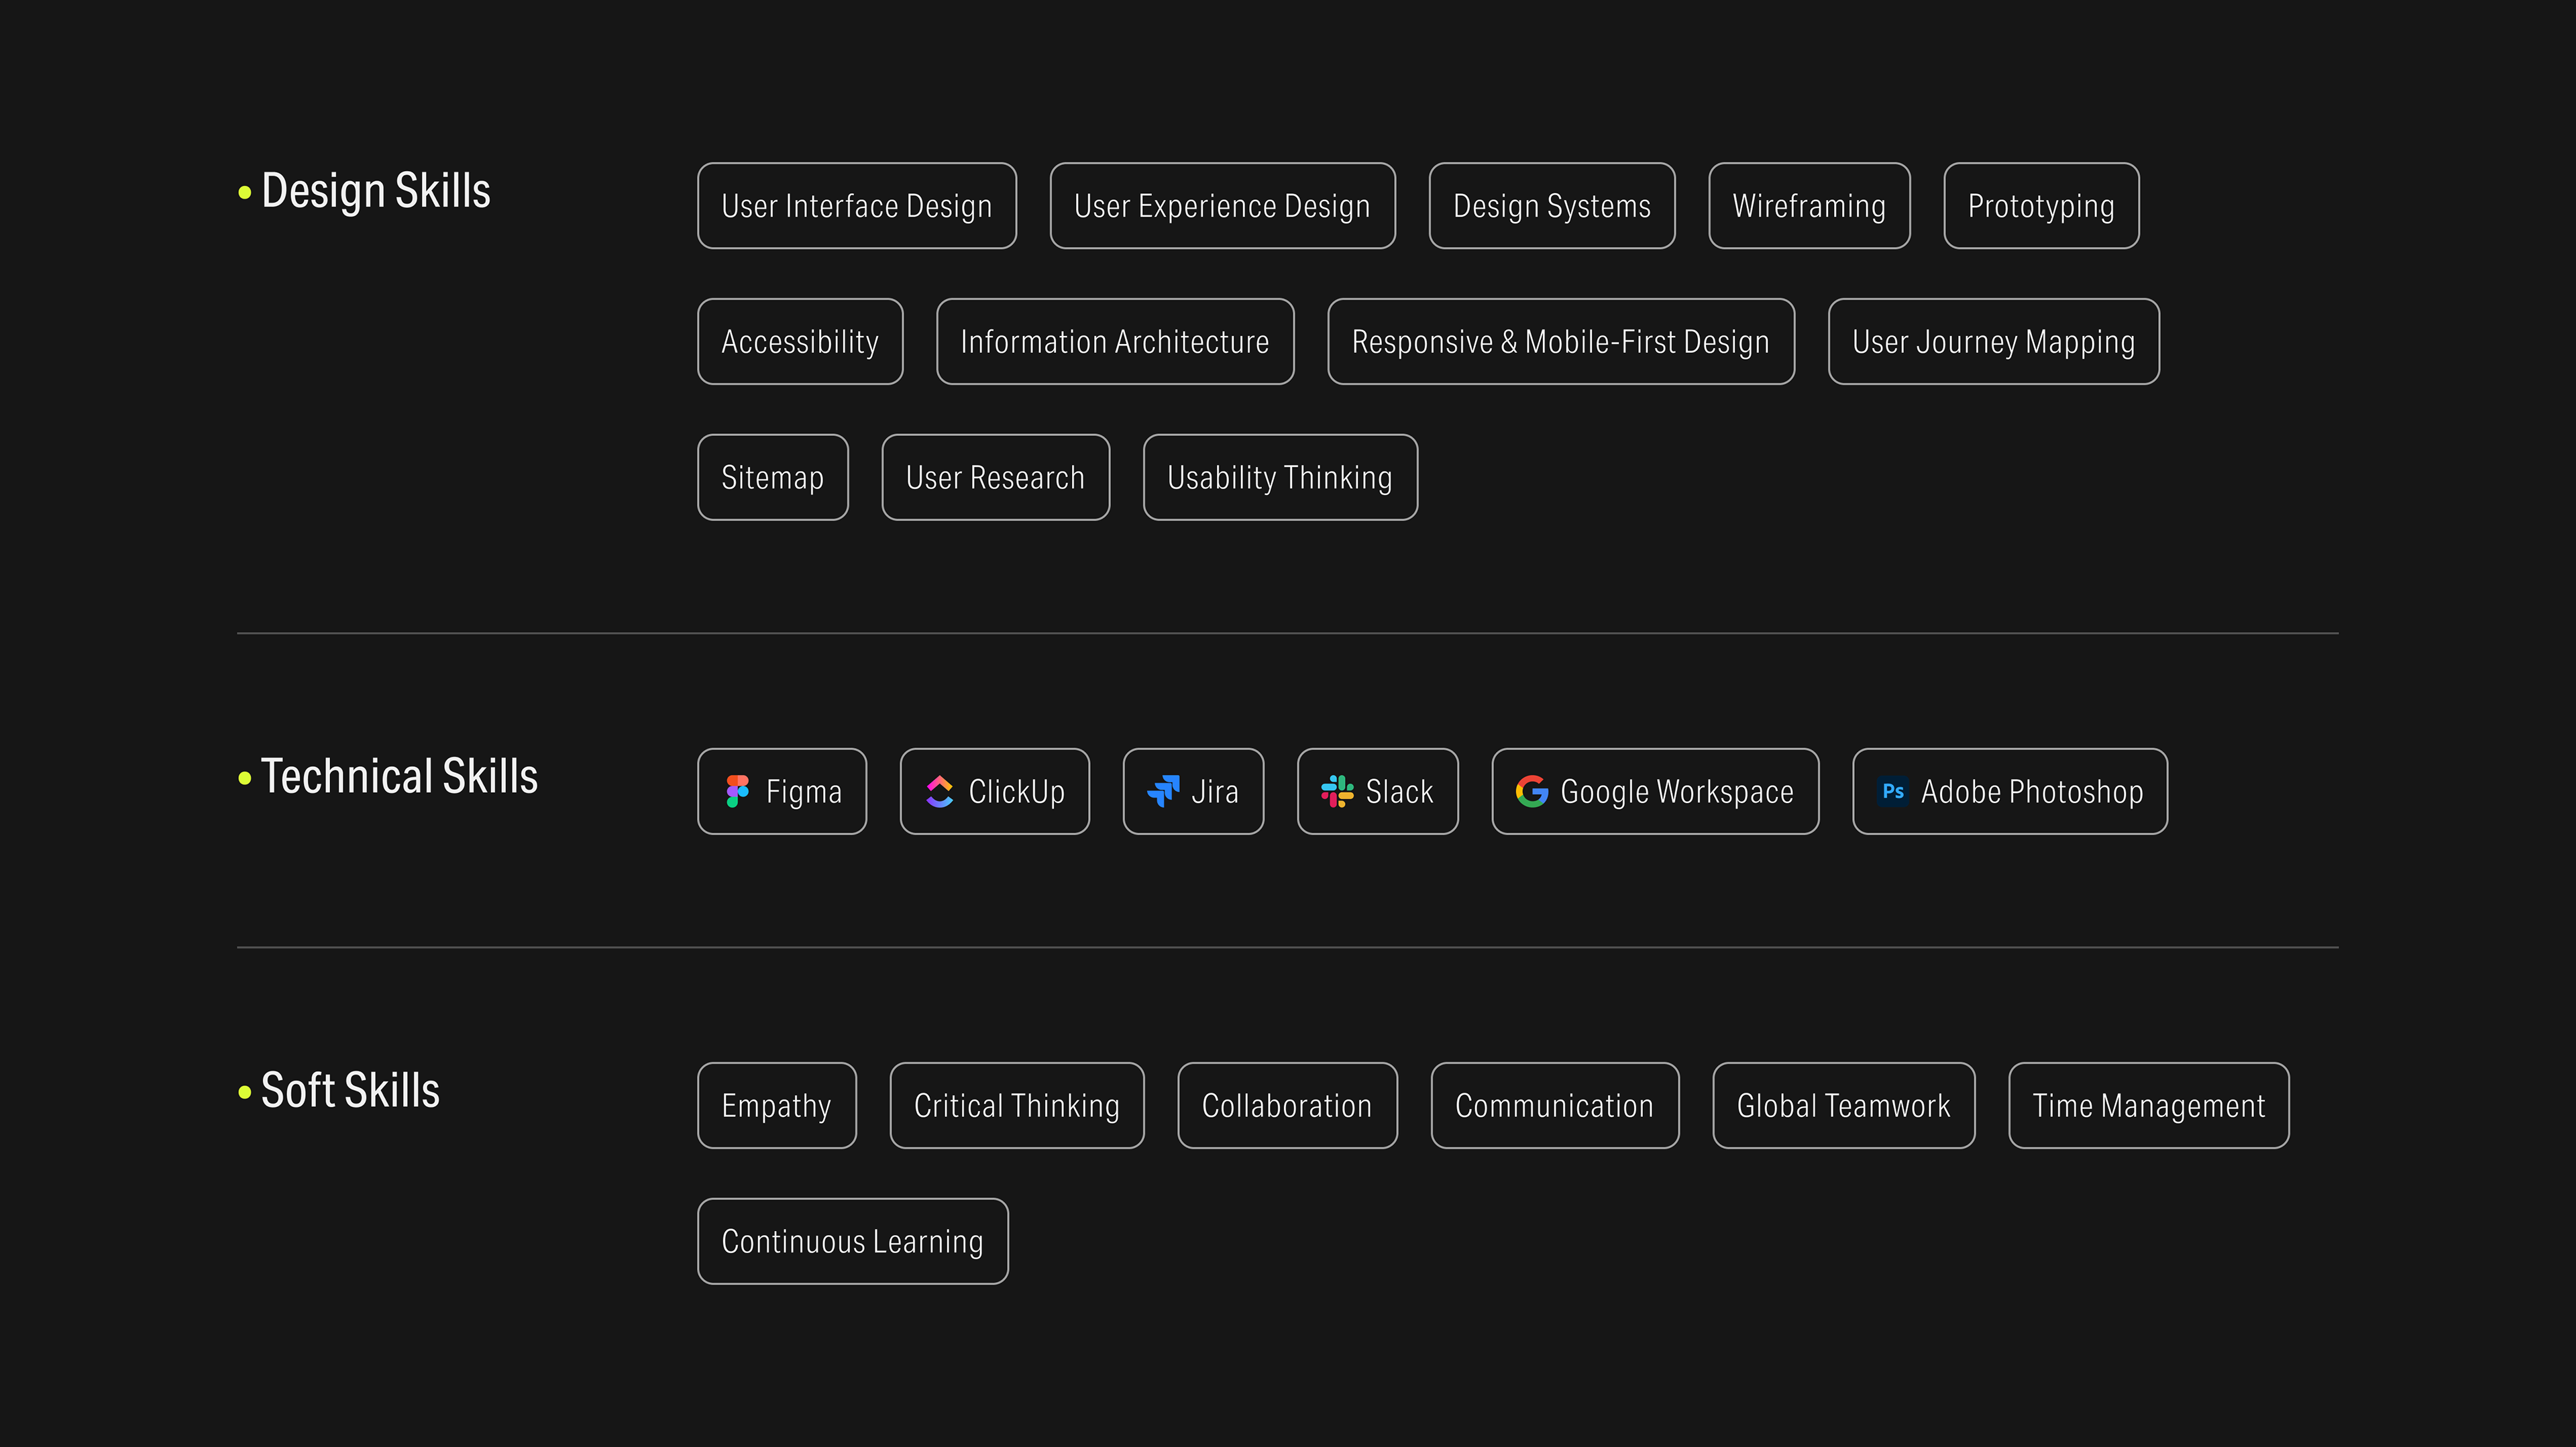Click the Design Skills bullet dot
2576x1447 pixels.
coord(245,192)
